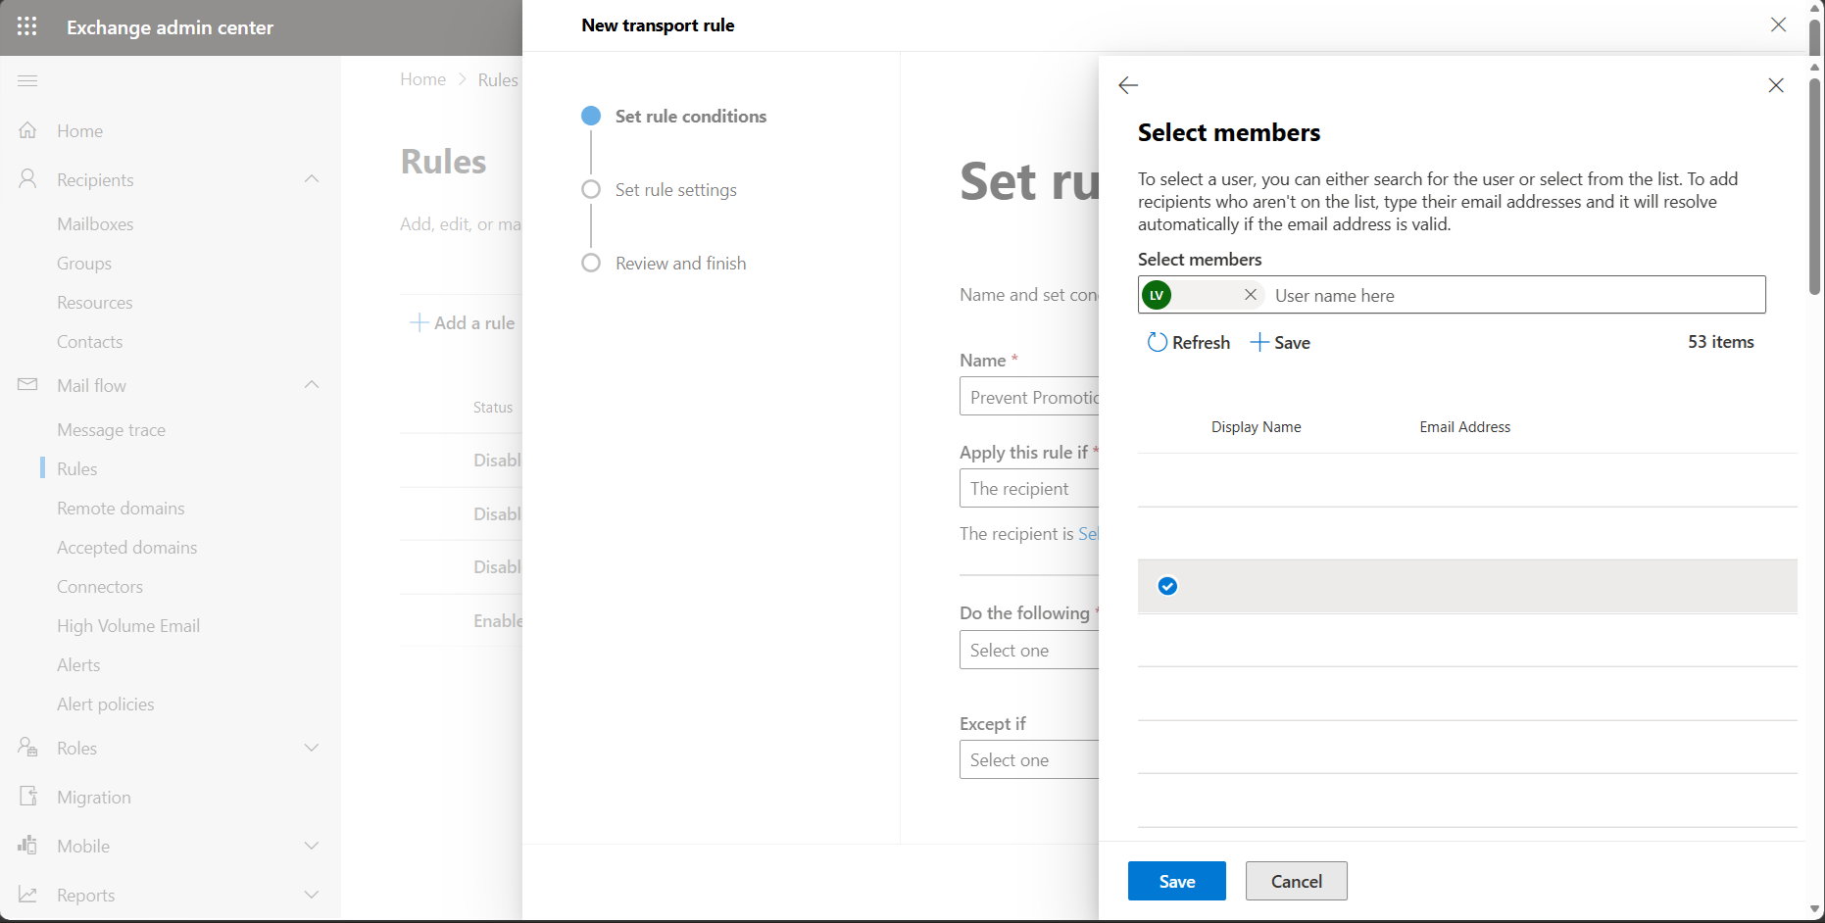Viewport: 1825px width, 923px height.
Task: Open Accepted domains in the sidebar
Action: [126, 547]
